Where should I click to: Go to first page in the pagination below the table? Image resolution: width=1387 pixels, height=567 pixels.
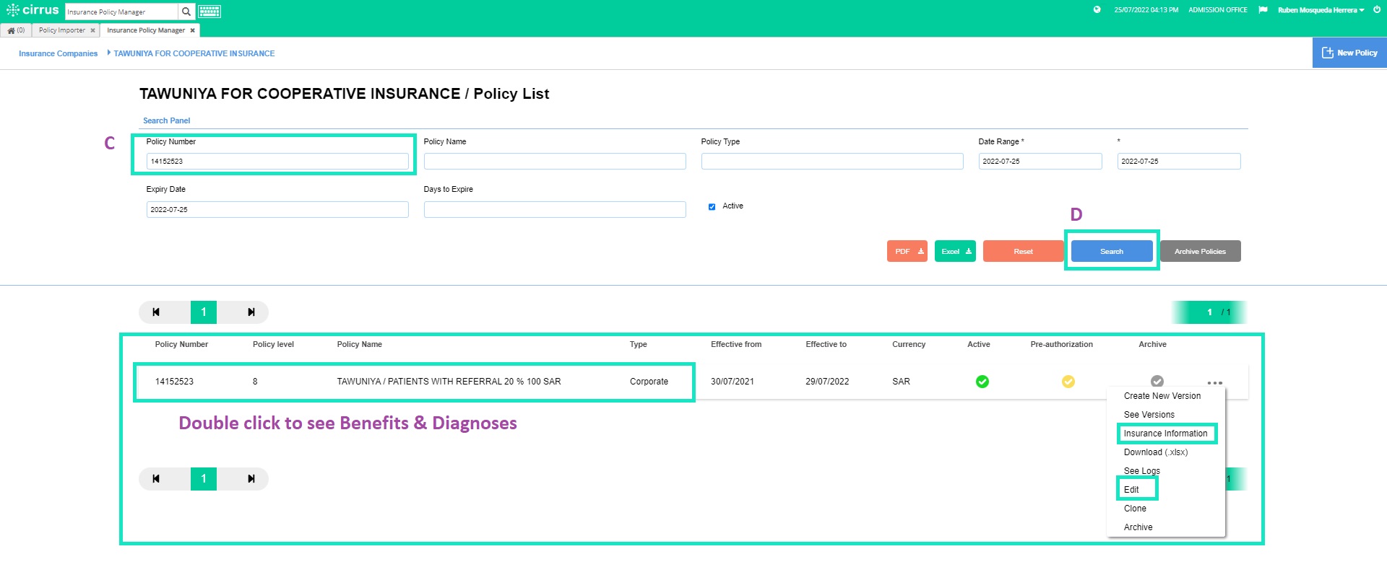pyautogui.click(x=156, y=479)
